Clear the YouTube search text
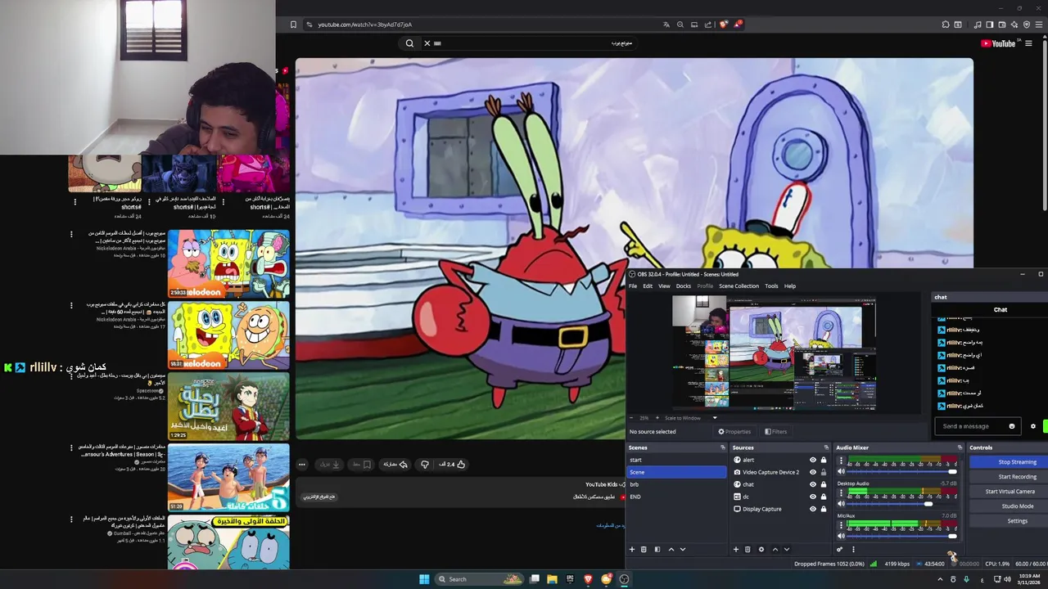Screen dimensions: 1048x589 pos(427,43)
